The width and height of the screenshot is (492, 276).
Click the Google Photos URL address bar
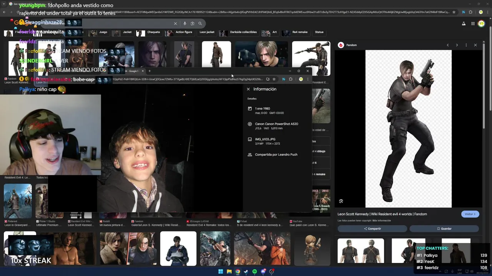tap(186, 79)
